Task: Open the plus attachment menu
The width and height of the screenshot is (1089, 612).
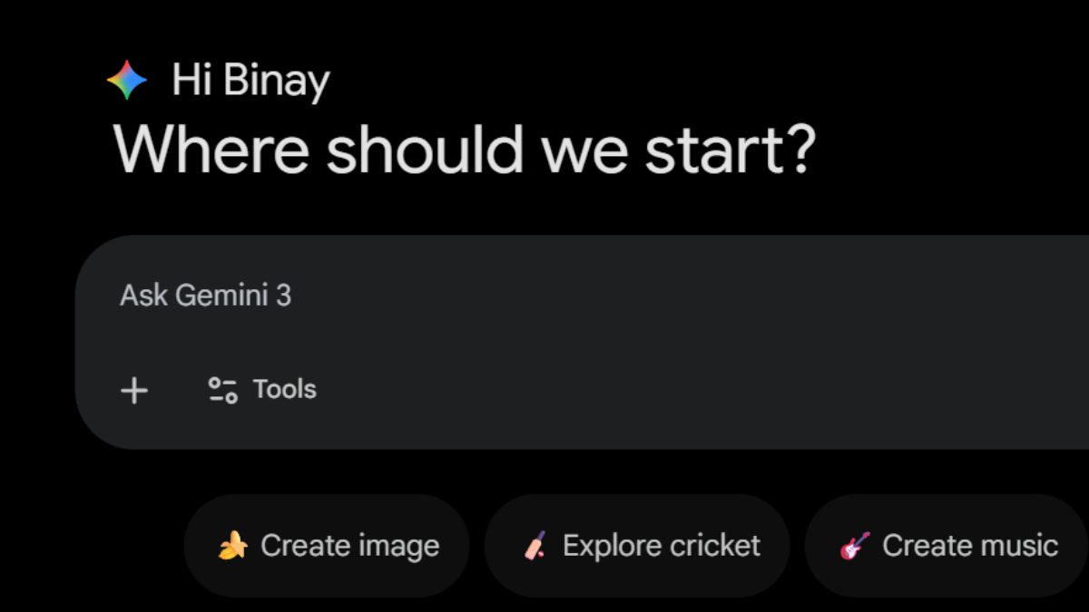Action: [x=134, y=391]
